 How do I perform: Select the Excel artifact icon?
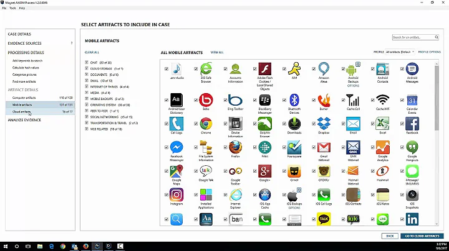(x=382, y=124)
